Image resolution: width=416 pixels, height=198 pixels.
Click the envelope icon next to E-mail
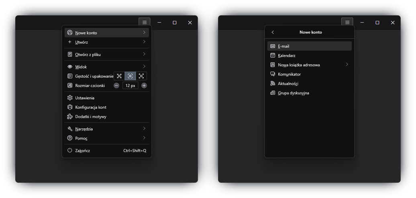click(273, 46)
